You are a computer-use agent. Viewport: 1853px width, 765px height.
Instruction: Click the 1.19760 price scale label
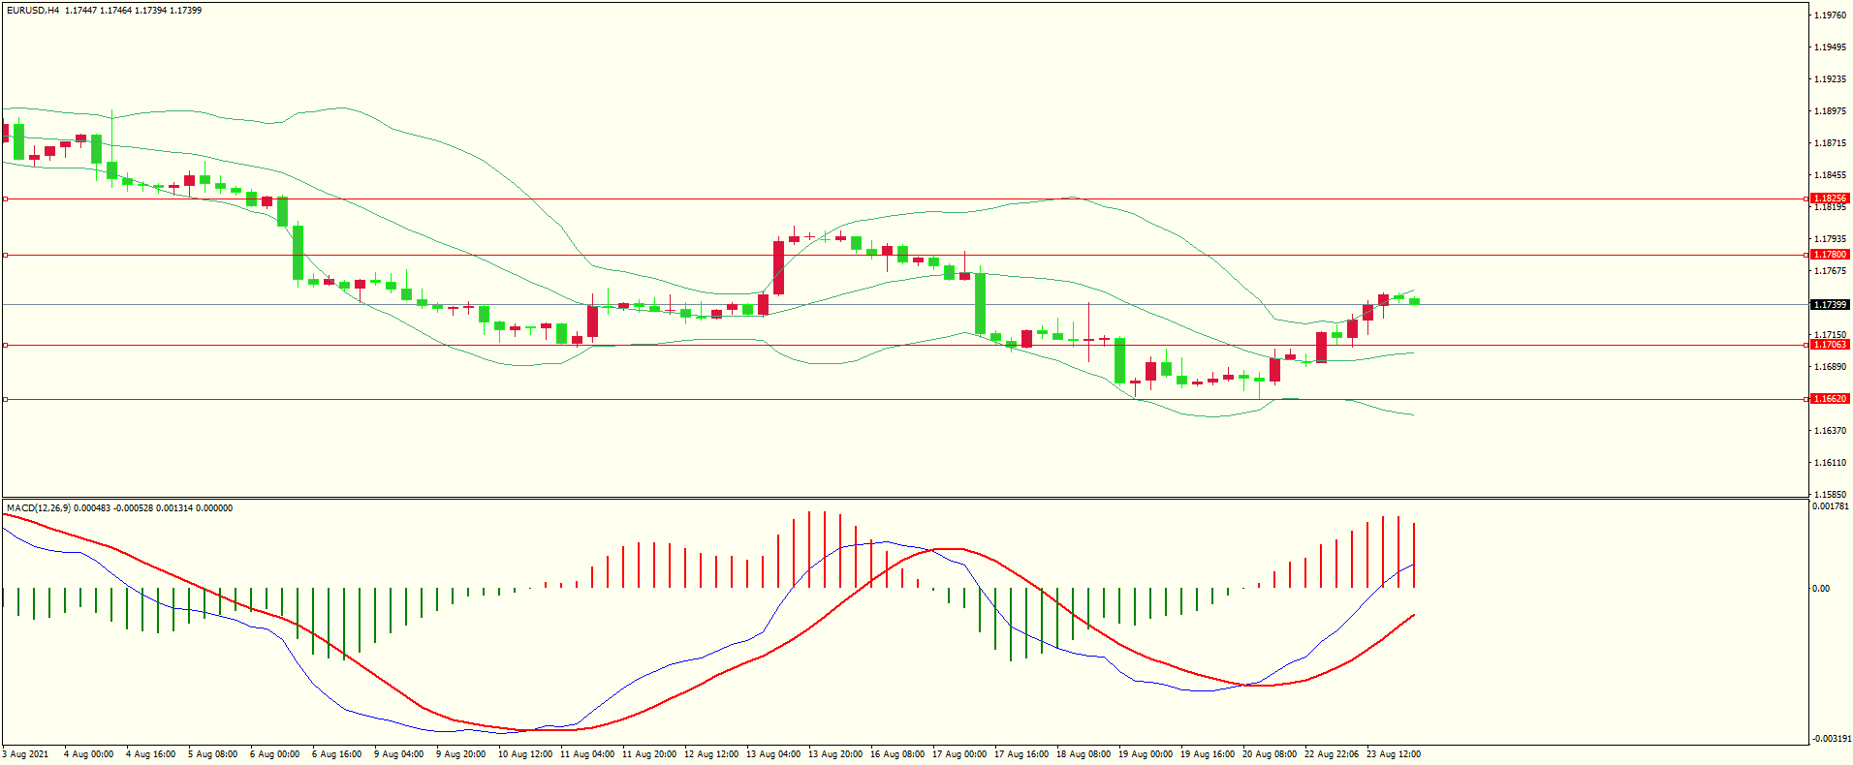tap(1830, 15)
